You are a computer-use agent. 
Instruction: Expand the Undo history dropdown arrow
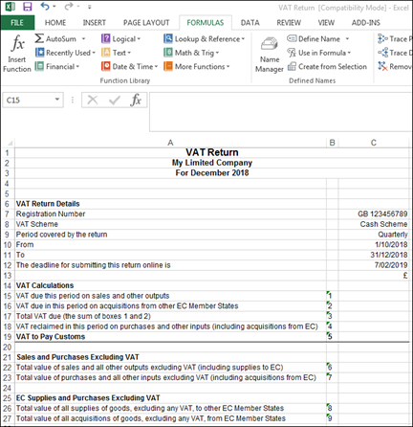(x=54, y=7)
